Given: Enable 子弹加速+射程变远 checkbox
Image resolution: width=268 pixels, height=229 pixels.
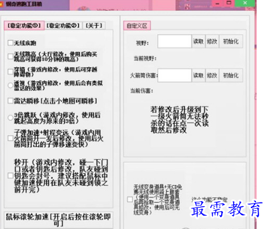Looking at the screenshot, I should pos(10,138).
